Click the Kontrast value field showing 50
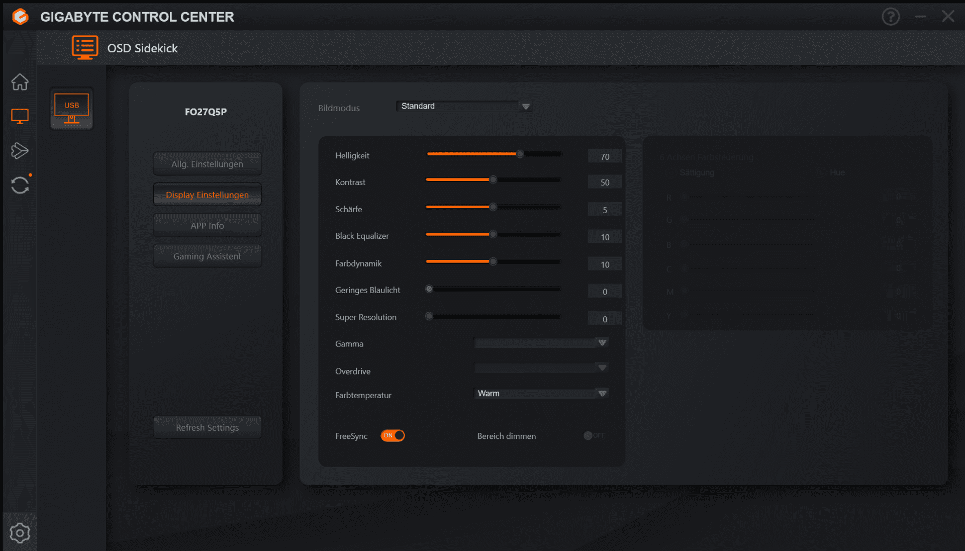The width and height of the screenshot is (965, 551). point(605,182)
